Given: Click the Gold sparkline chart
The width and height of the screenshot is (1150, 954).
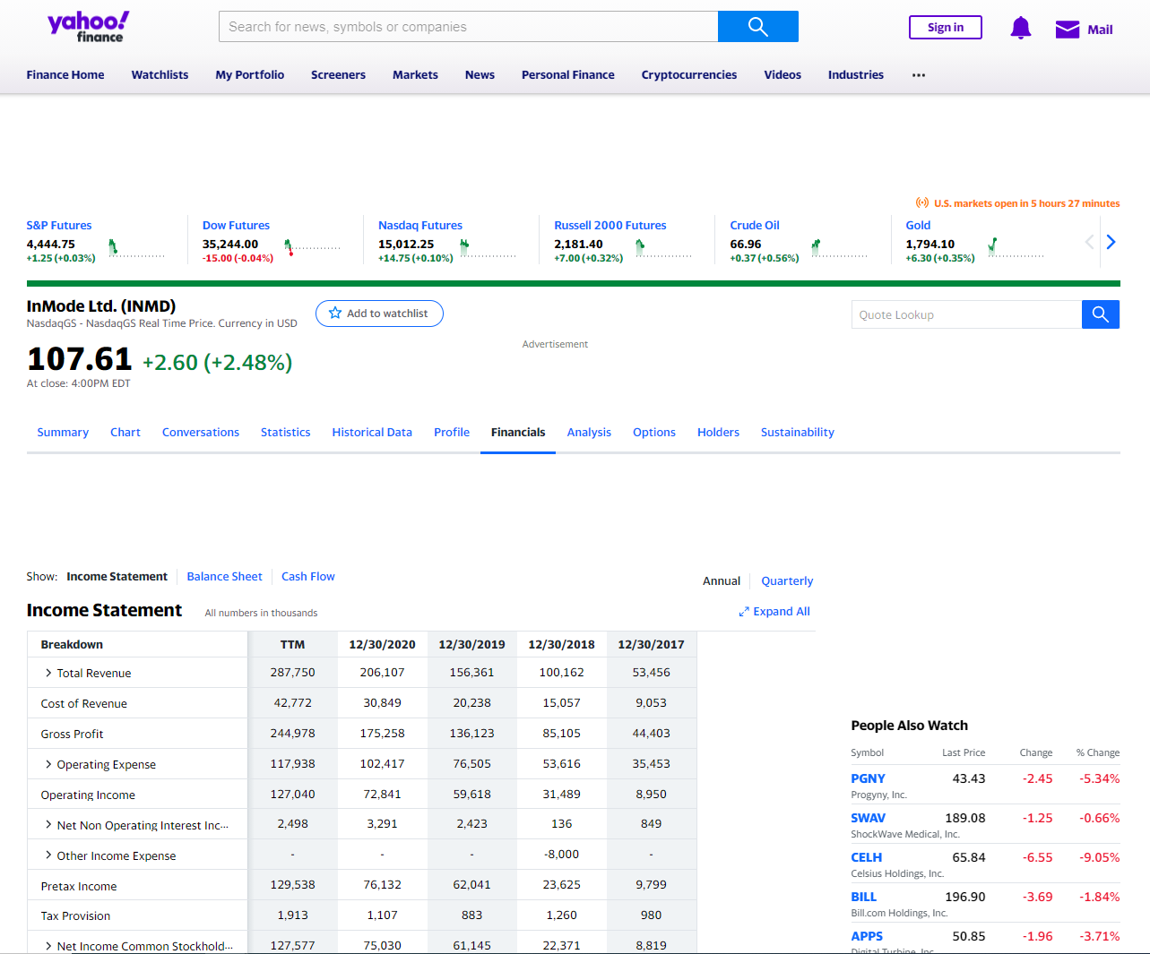Looking at the screenshot, I should click(x=1016, y=248).
